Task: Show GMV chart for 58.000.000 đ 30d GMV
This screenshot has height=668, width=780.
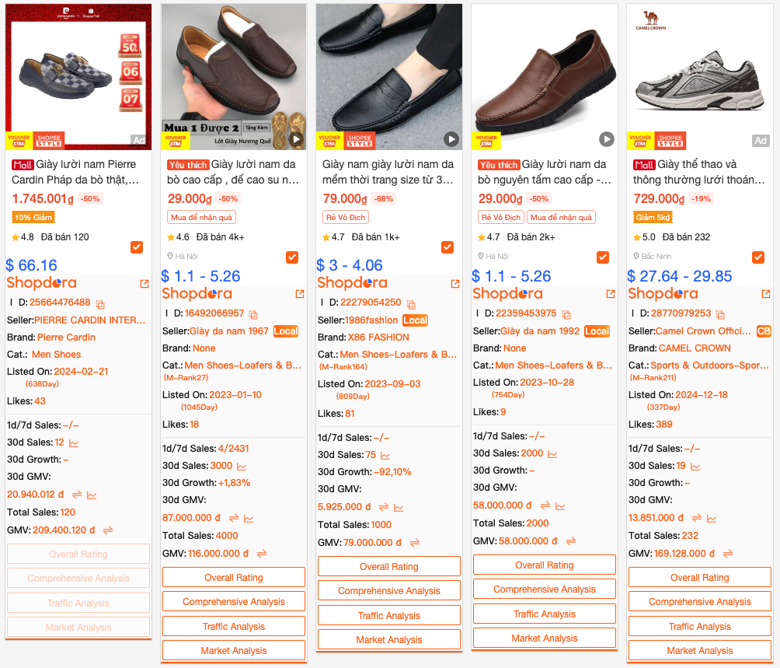Action: pos(560,506)
